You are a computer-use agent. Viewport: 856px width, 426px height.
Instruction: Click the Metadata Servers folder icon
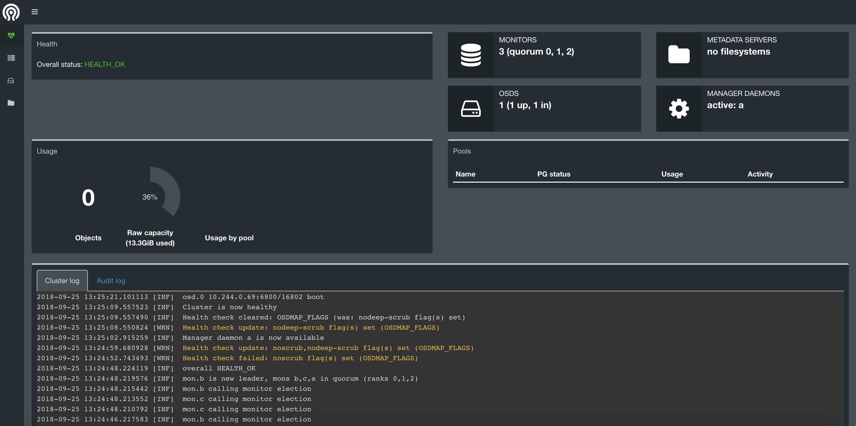679,55
